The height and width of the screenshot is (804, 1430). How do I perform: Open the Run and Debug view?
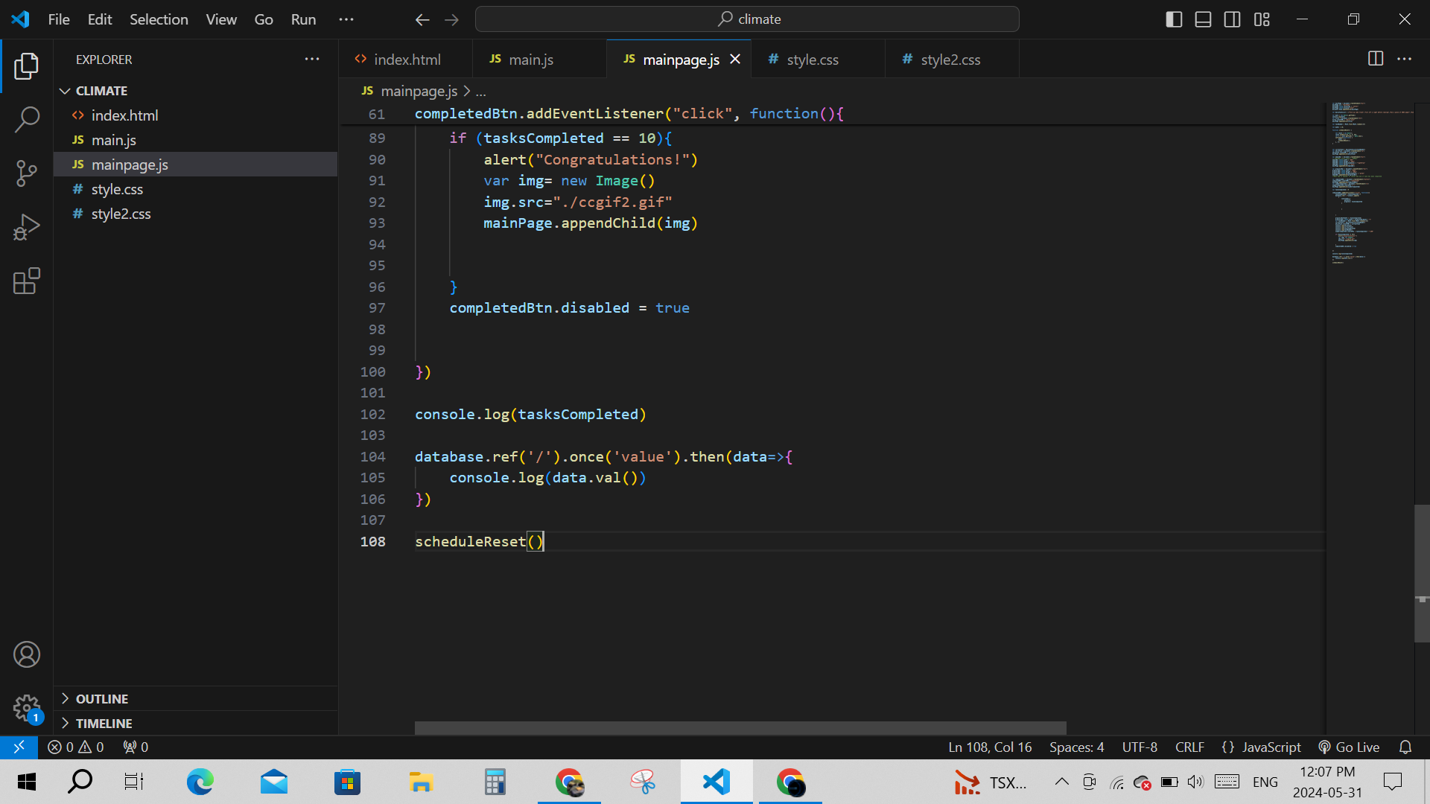(x=27, y=227)
